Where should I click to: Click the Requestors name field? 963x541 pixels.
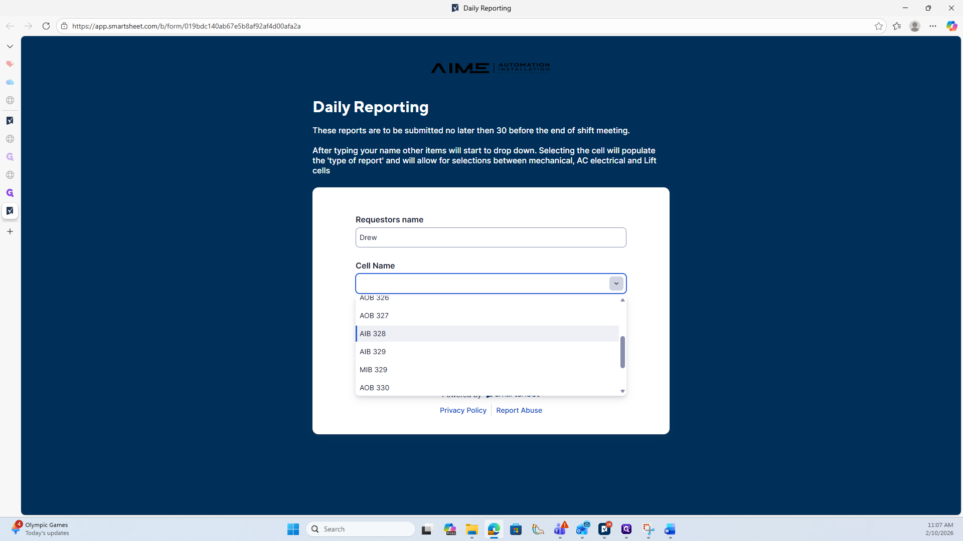click(491, 237)
